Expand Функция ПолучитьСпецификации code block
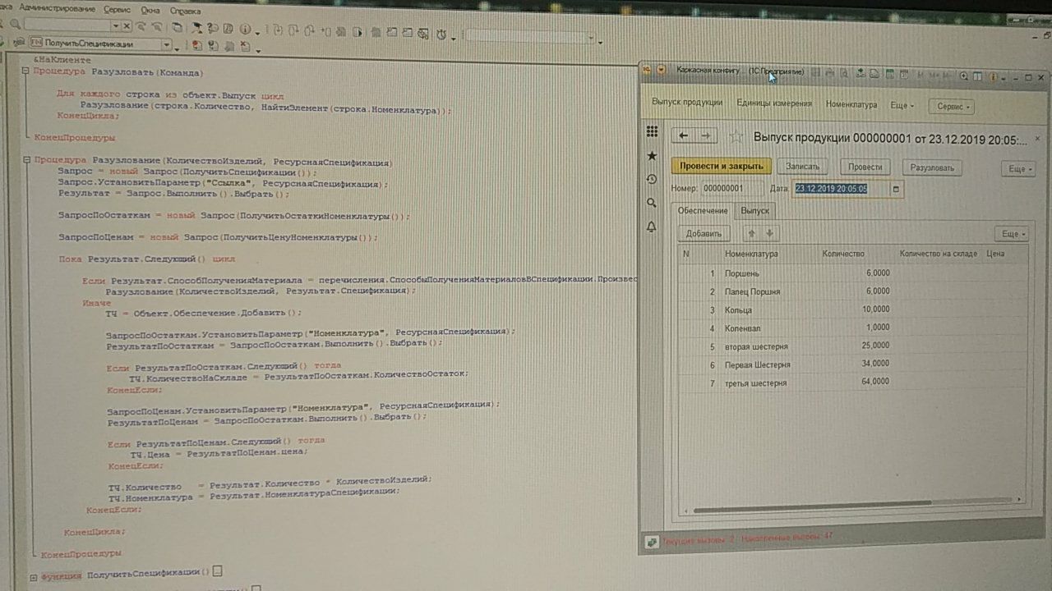Screen dimensions: 1052x591 [x=34, y=577]
